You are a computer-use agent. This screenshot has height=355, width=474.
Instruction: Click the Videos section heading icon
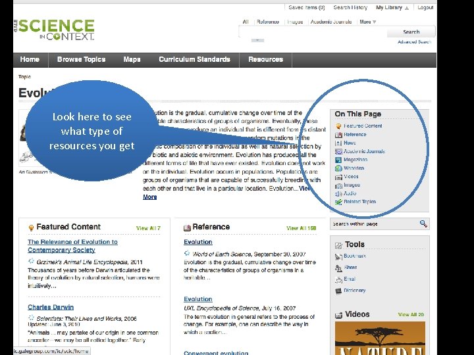(338, 315)
